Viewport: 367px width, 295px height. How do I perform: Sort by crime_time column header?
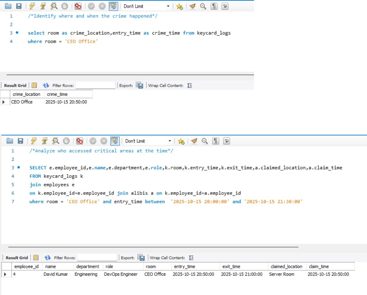point(68,94)
